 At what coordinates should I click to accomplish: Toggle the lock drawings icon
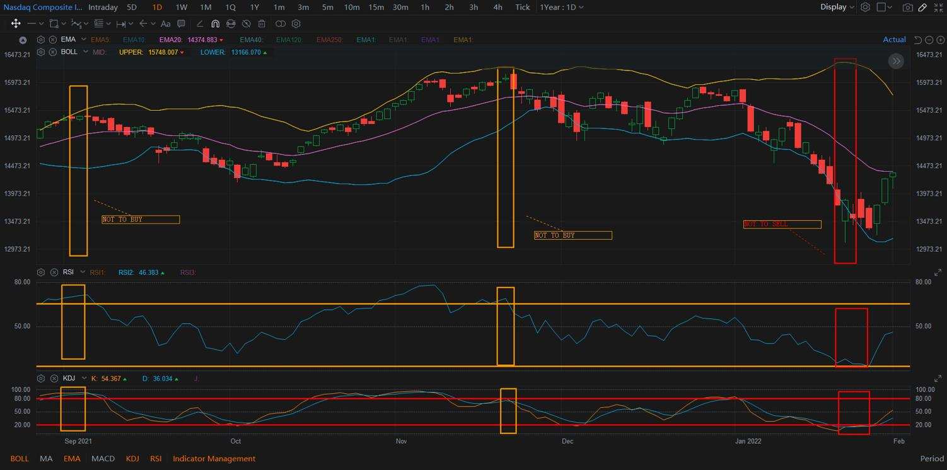pyautogui.click(x=231, y=23)
